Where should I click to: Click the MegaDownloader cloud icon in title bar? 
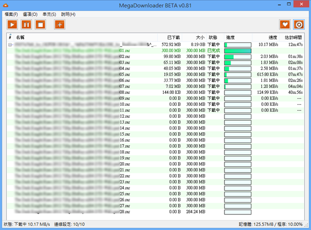tap(5, 5)
